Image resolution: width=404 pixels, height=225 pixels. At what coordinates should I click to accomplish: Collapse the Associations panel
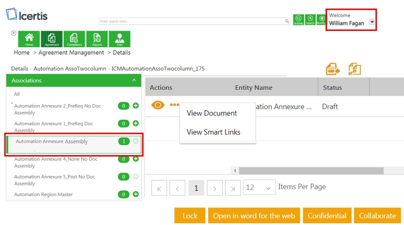click(134, 81)
